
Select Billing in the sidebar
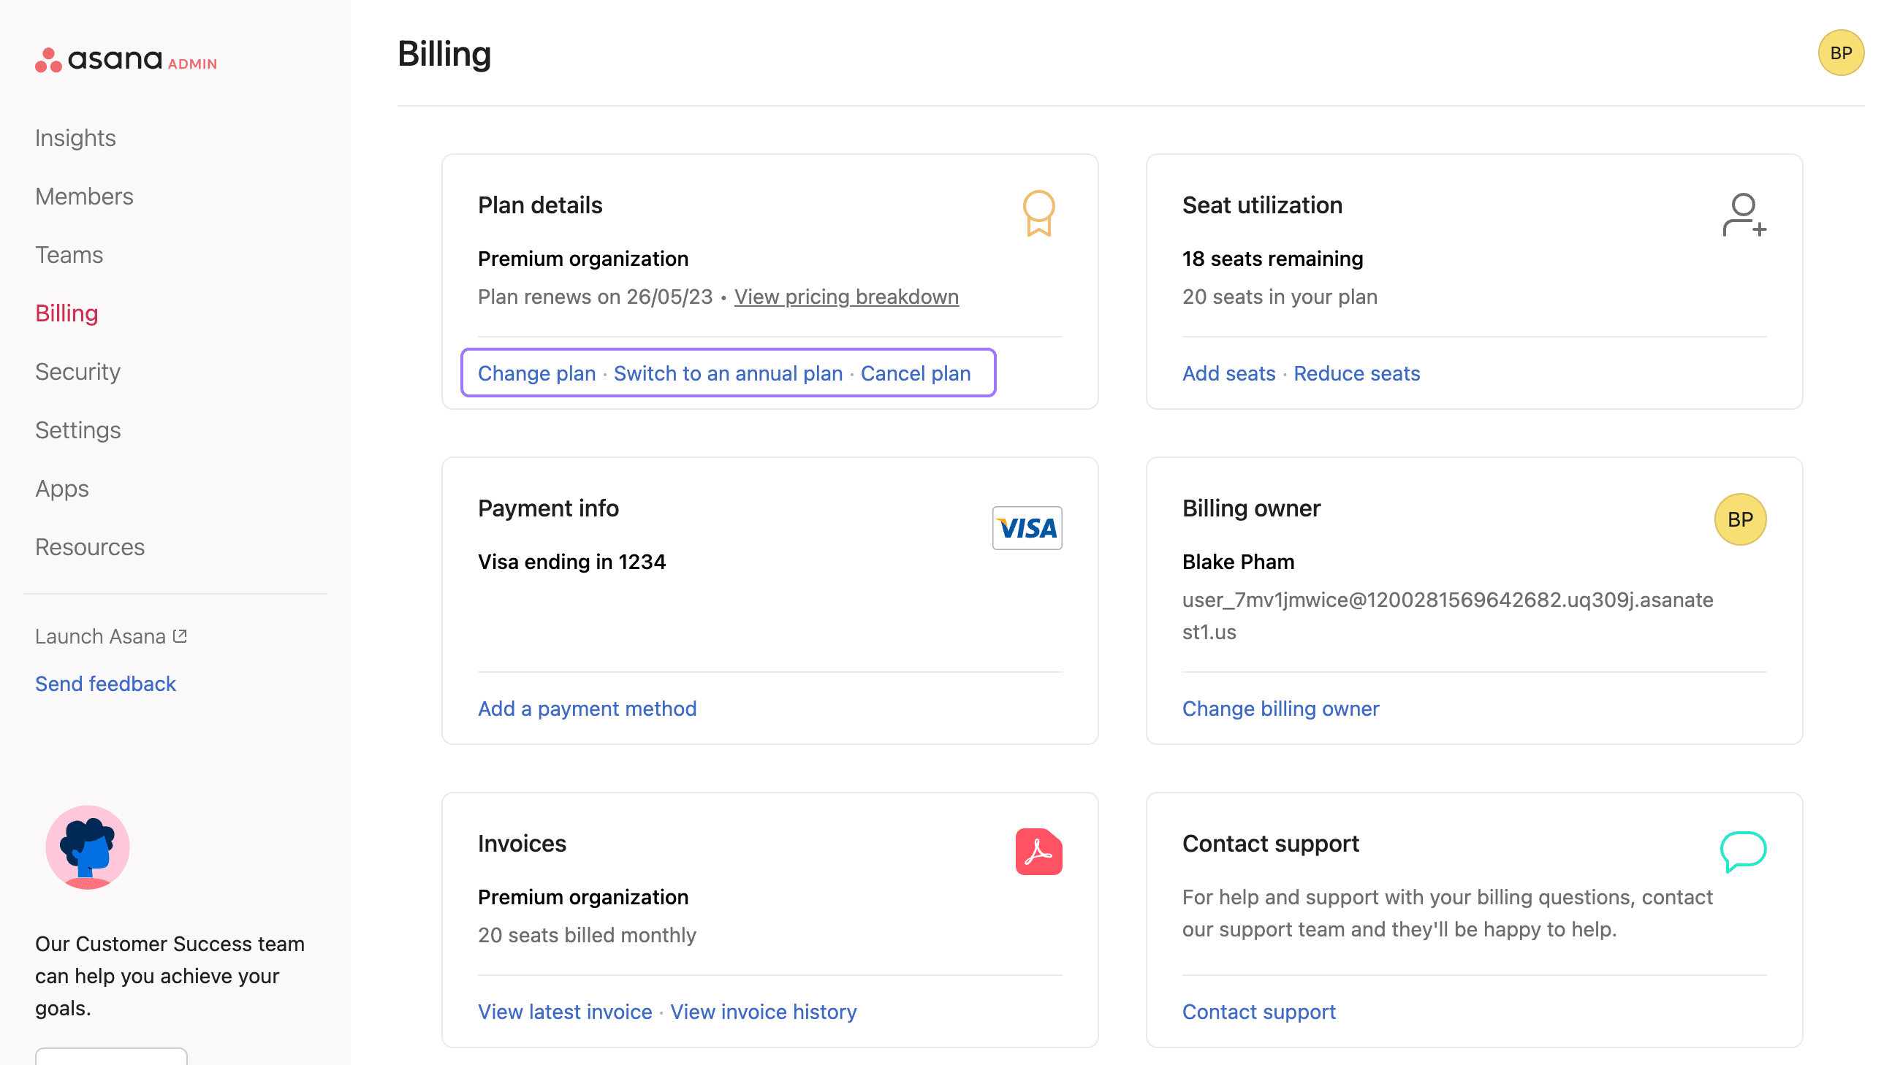[x=66, y=313]
